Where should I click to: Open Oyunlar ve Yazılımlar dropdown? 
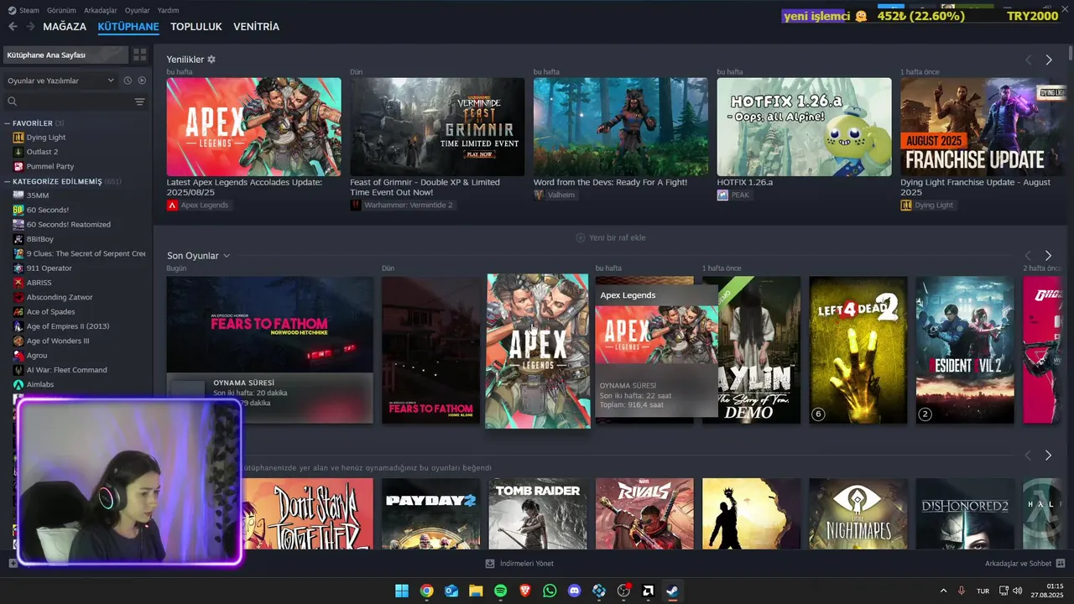(x=60, y=81)
